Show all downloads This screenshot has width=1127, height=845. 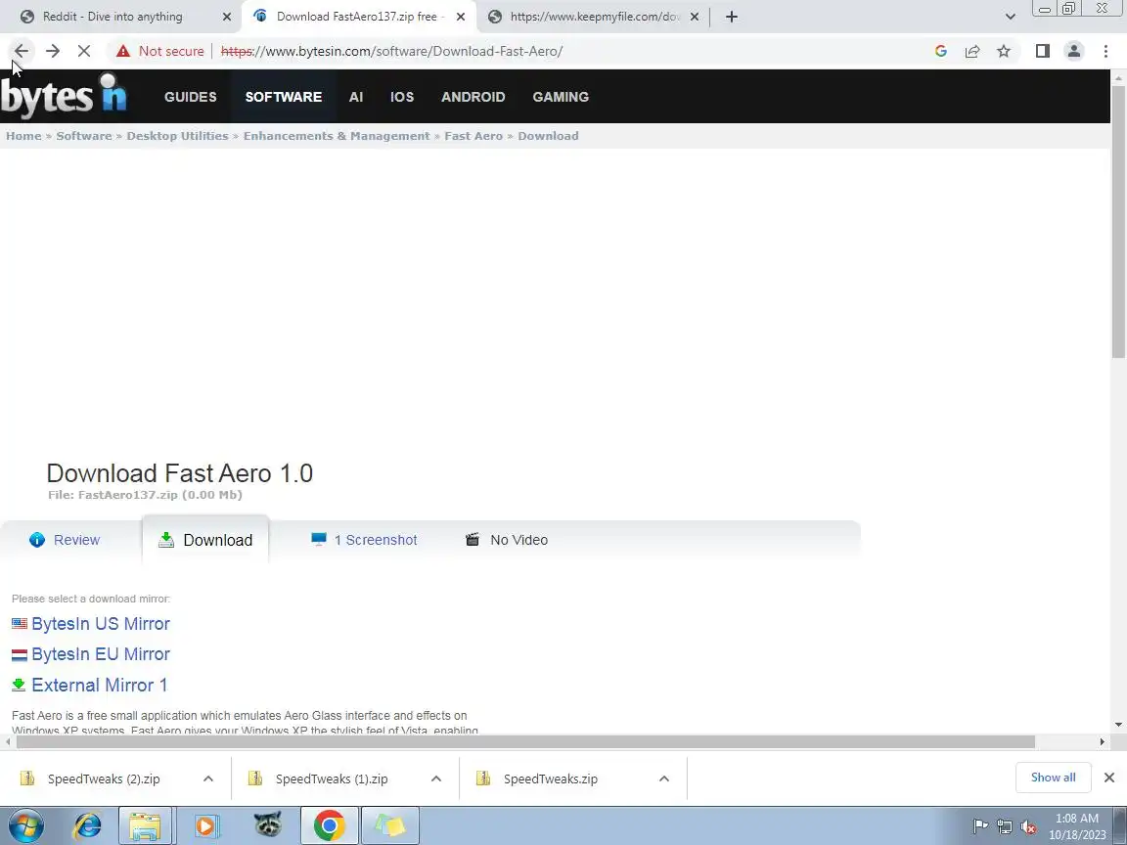click(x=1053, y=778)
